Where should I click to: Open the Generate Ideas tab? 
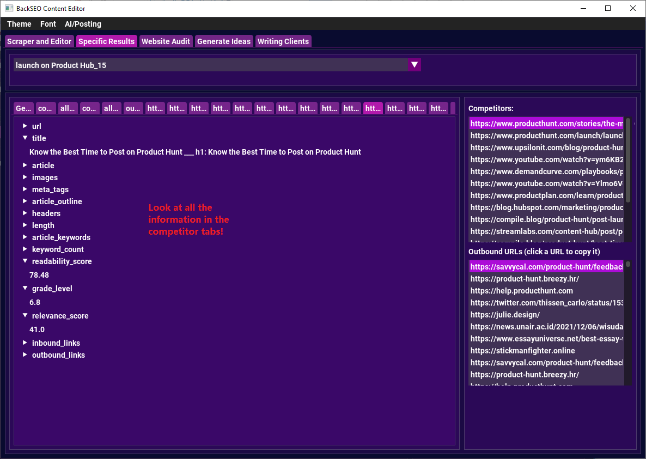[x=224, y=41]
